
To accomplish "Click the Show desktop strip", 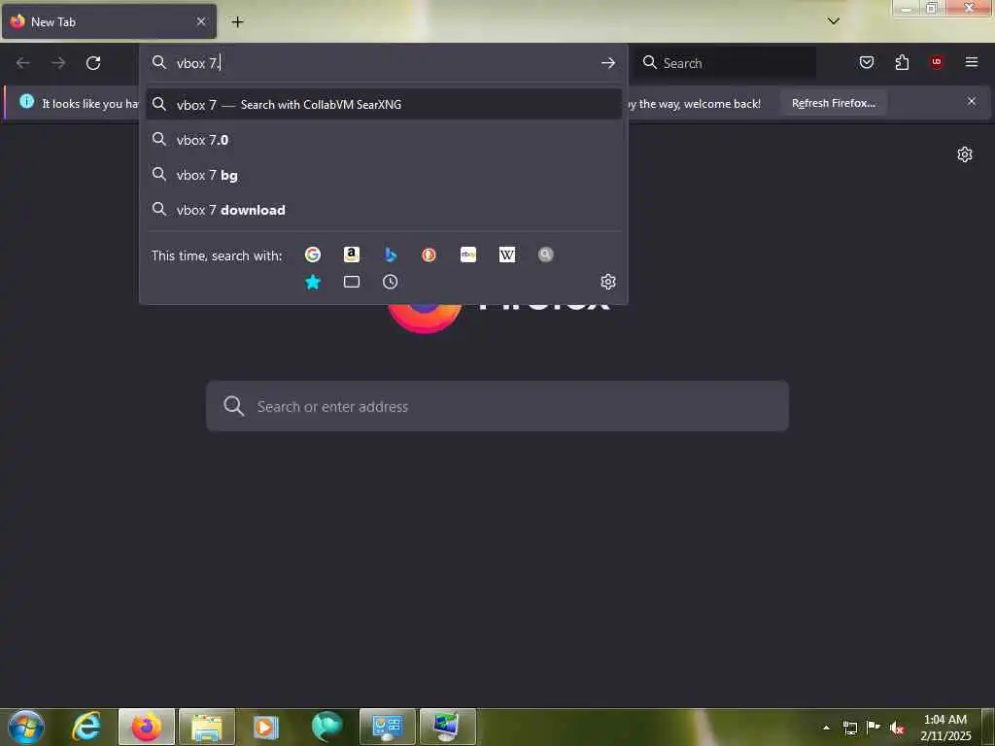I will coord(988,728).
